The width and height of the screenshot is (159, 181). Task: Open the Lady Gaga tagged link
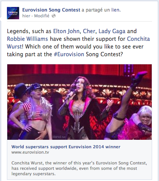[112, 32]
